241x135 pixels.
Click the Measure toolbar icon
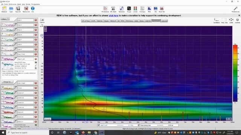click(4, 9)
